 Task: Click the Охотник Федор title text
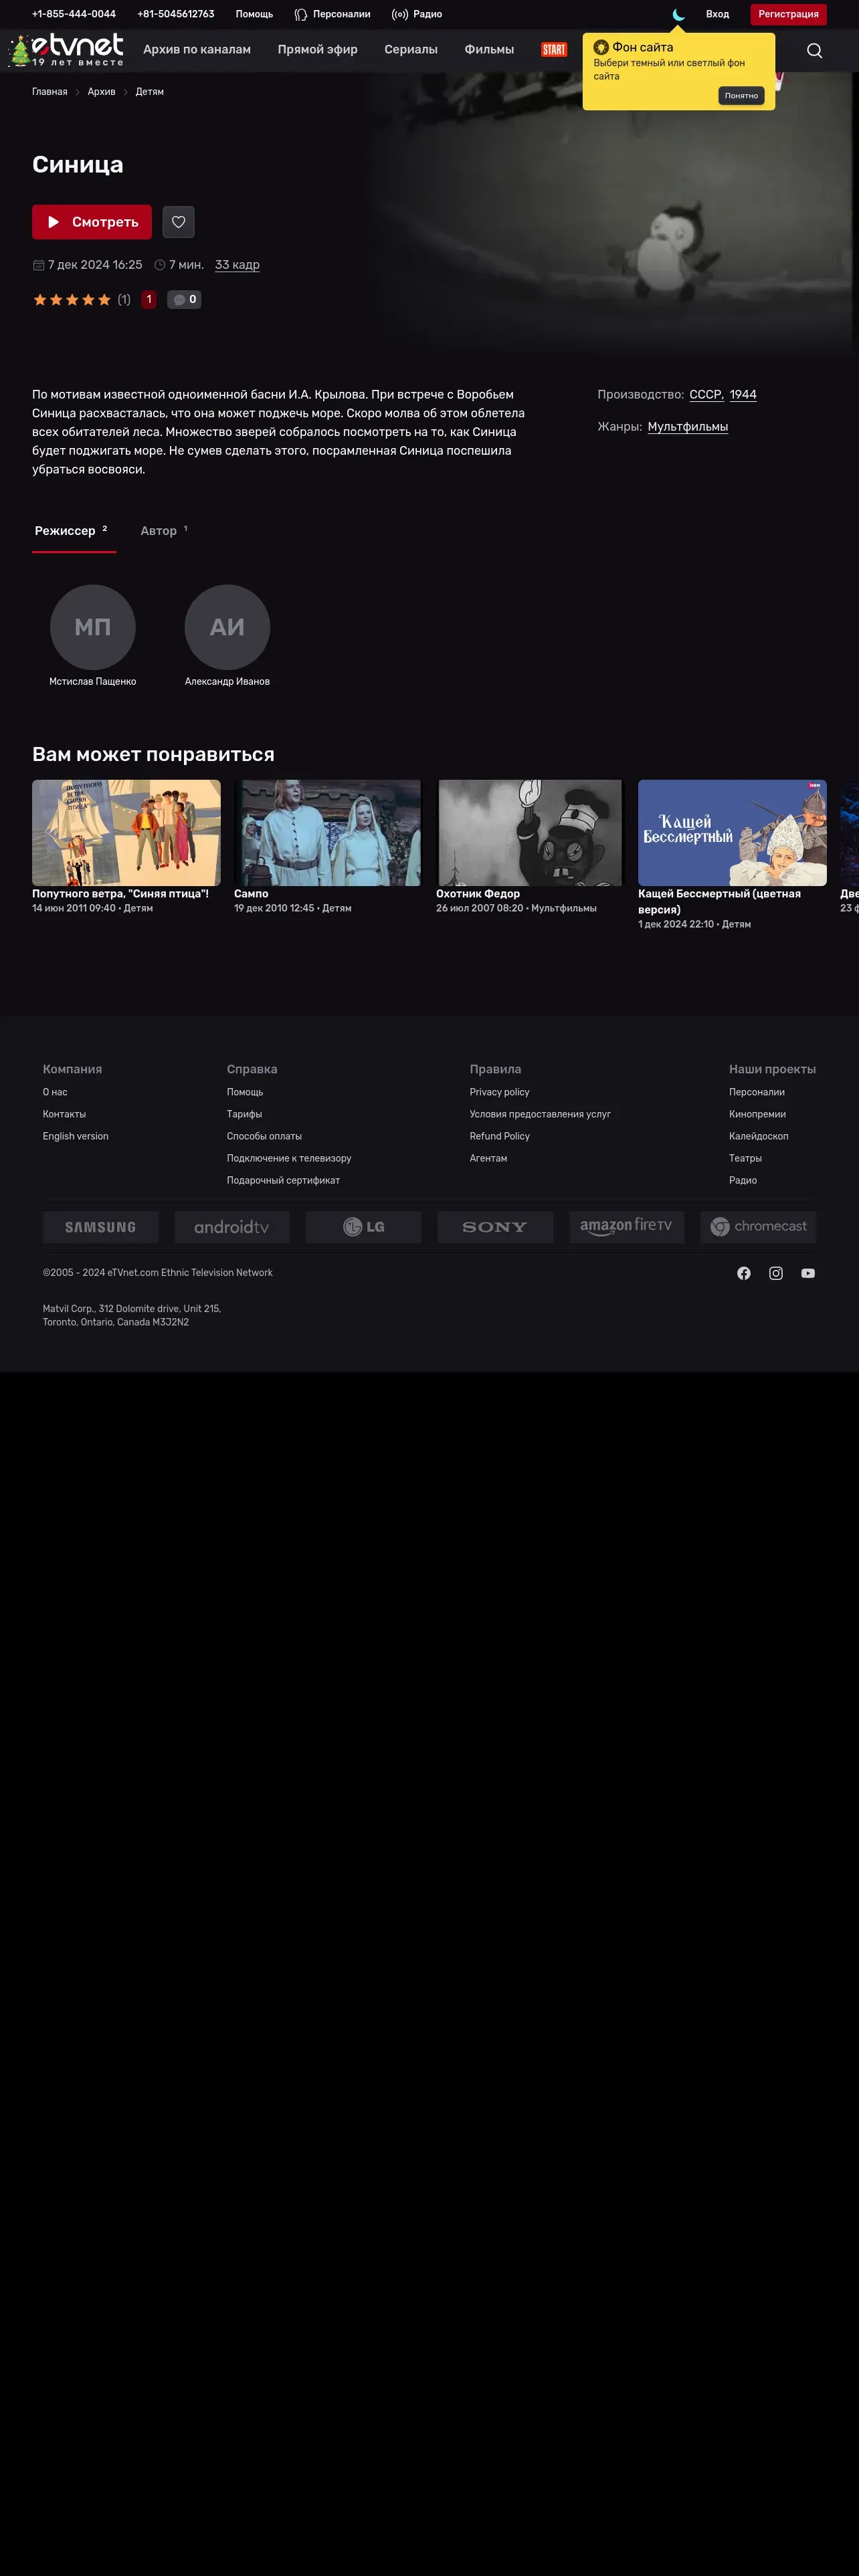tap(478, 894)
